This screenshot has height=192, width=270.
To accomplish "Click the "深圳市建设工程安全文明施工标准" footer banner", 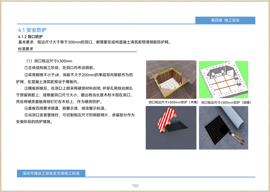I will pos(51,173).
